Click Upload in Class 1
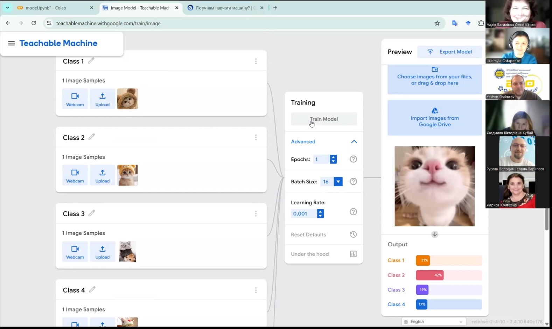The height and width of the screenshot is (329, 552). pos(102,99)
